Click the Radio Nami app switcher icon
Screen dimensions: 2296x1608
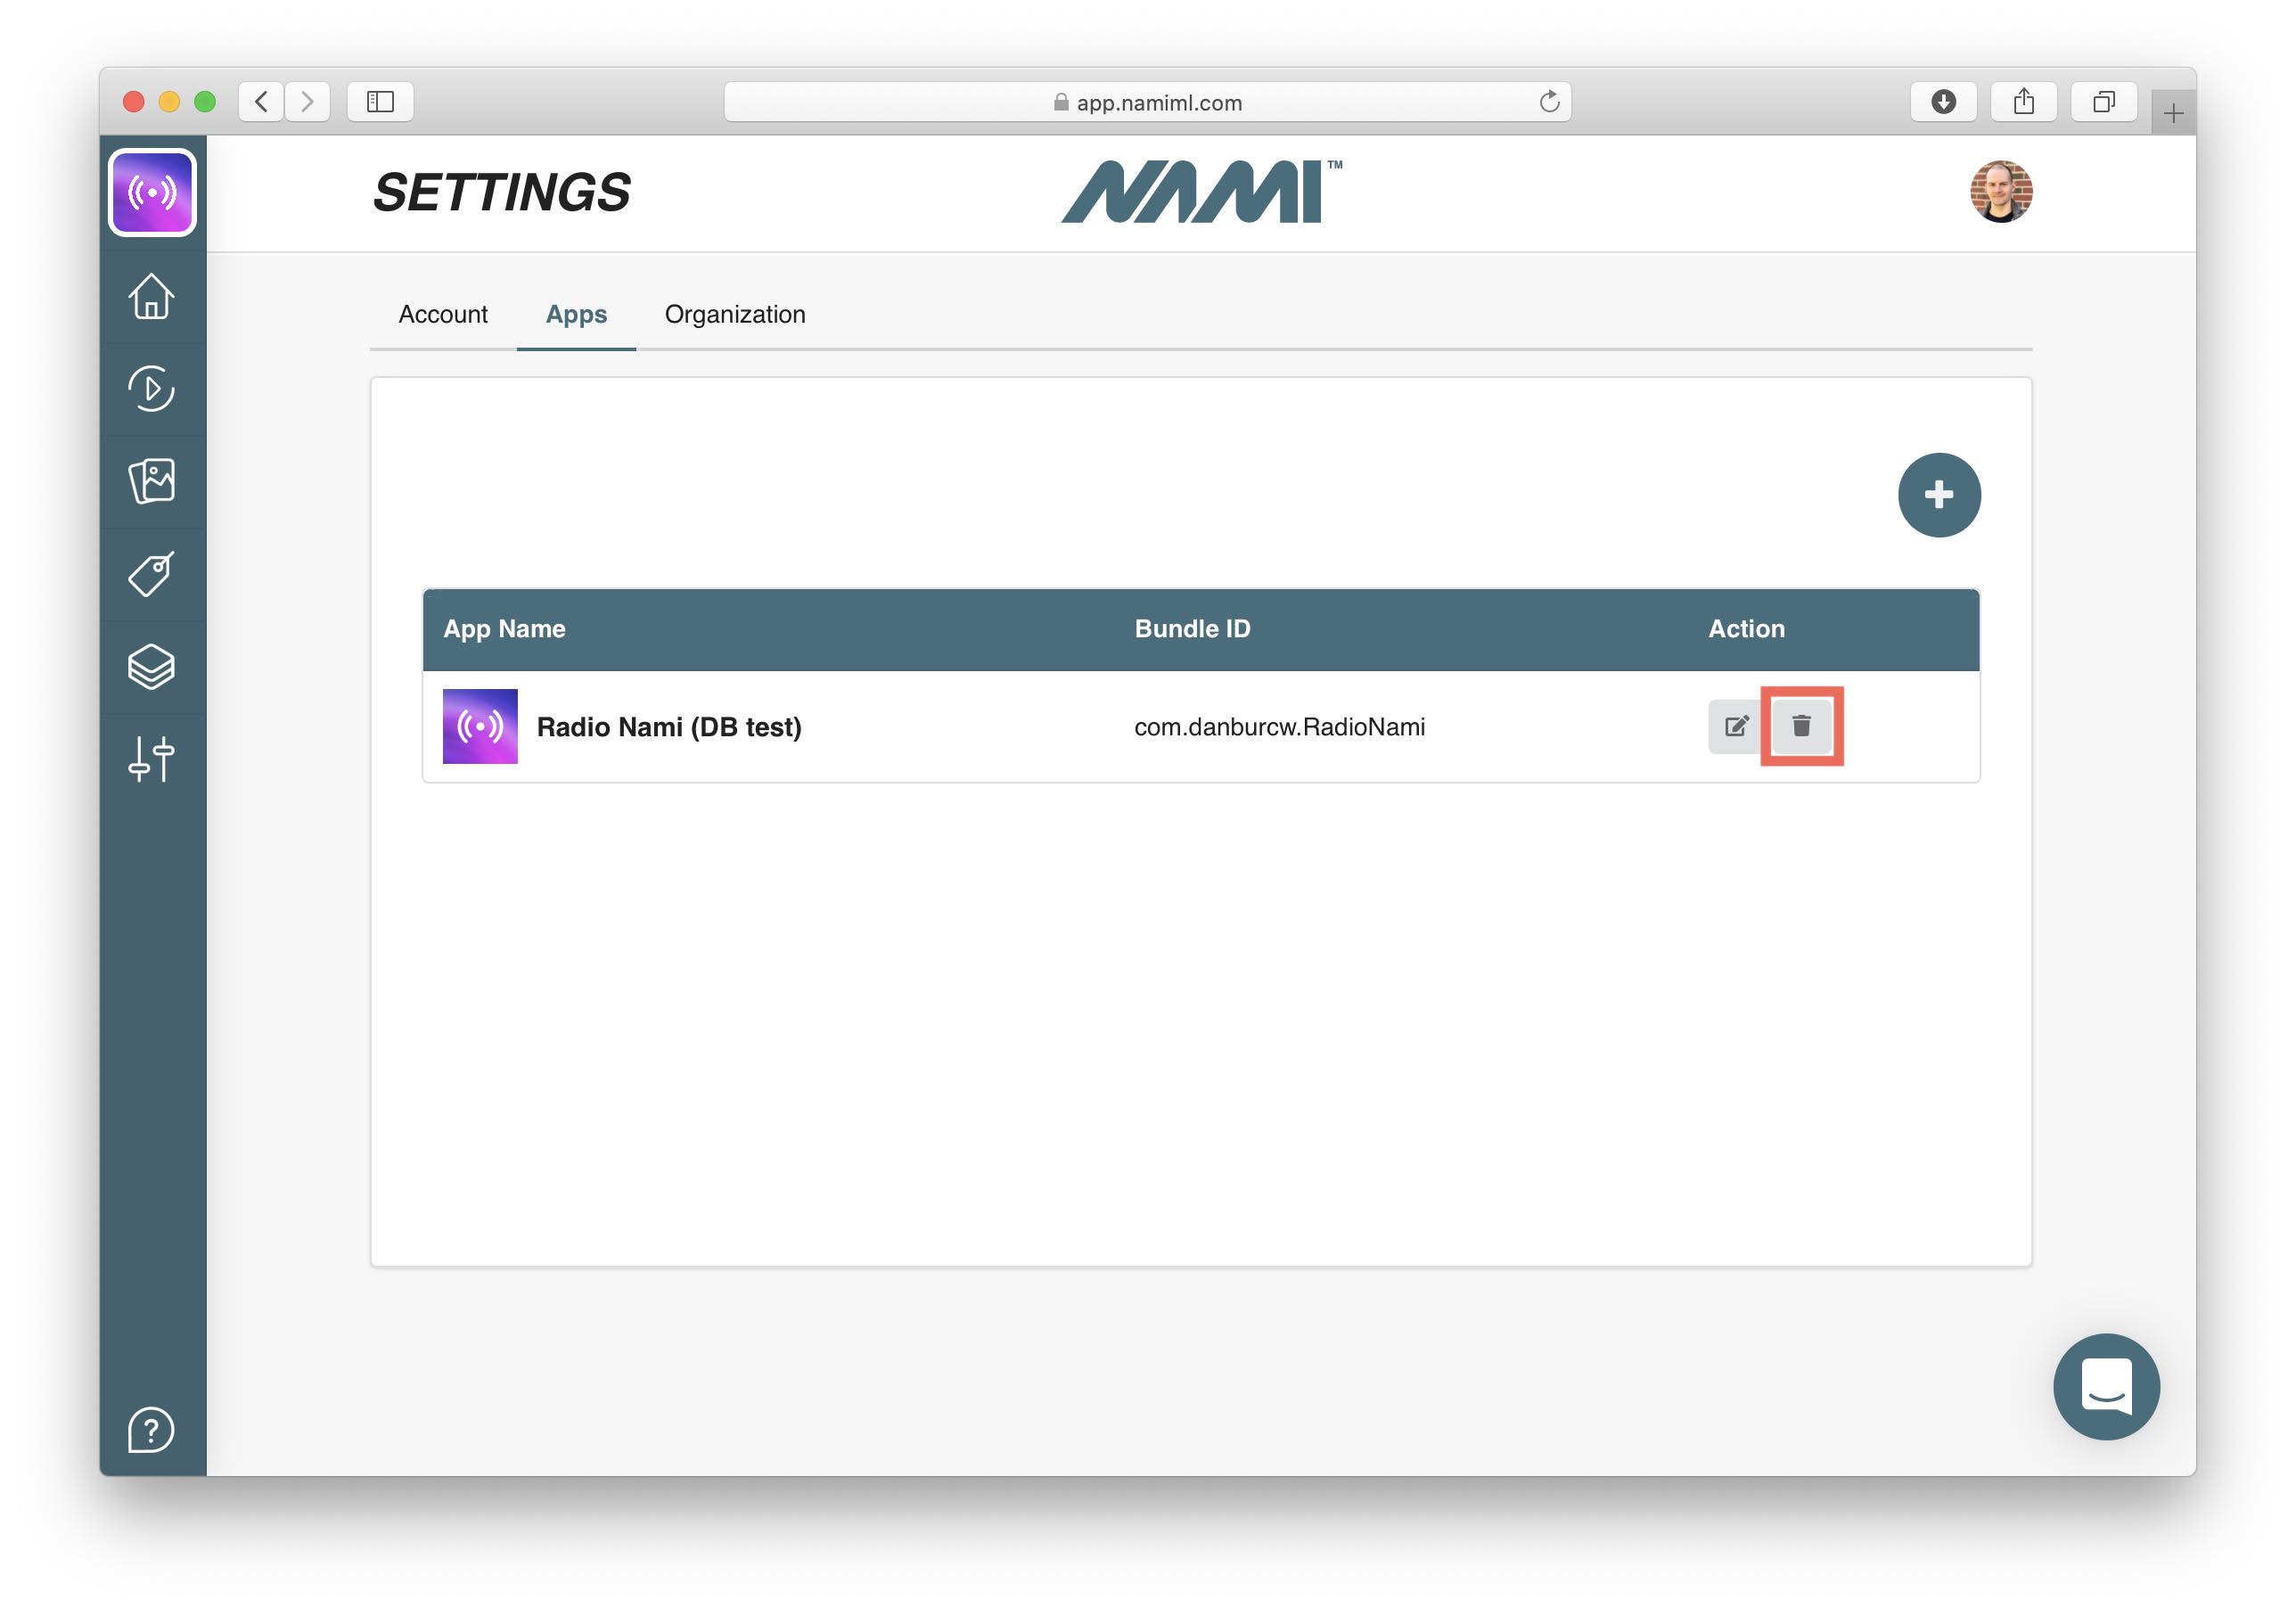(152, 192)
